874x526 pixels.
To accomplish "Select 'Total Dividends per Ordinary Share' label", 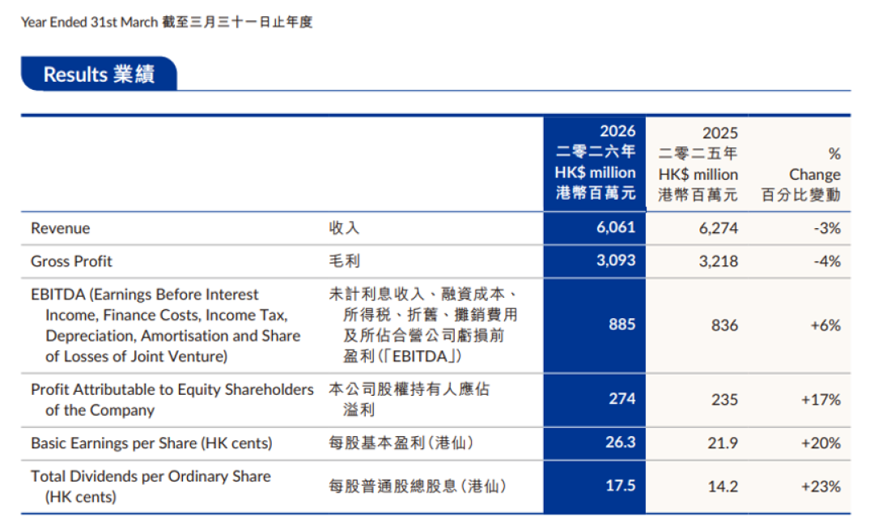I will click(151, 477).
